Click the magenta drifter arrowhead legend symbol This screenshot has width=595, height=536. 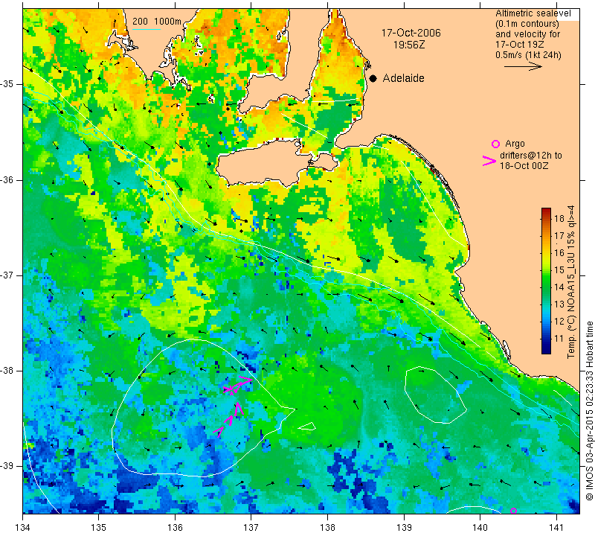click(x=489, y=161)
